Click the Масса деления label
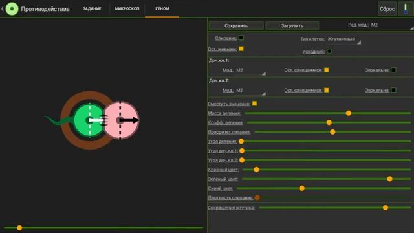The height and width of the screenshot is (233, 414). pyautogui.click(x=224, y=113)
